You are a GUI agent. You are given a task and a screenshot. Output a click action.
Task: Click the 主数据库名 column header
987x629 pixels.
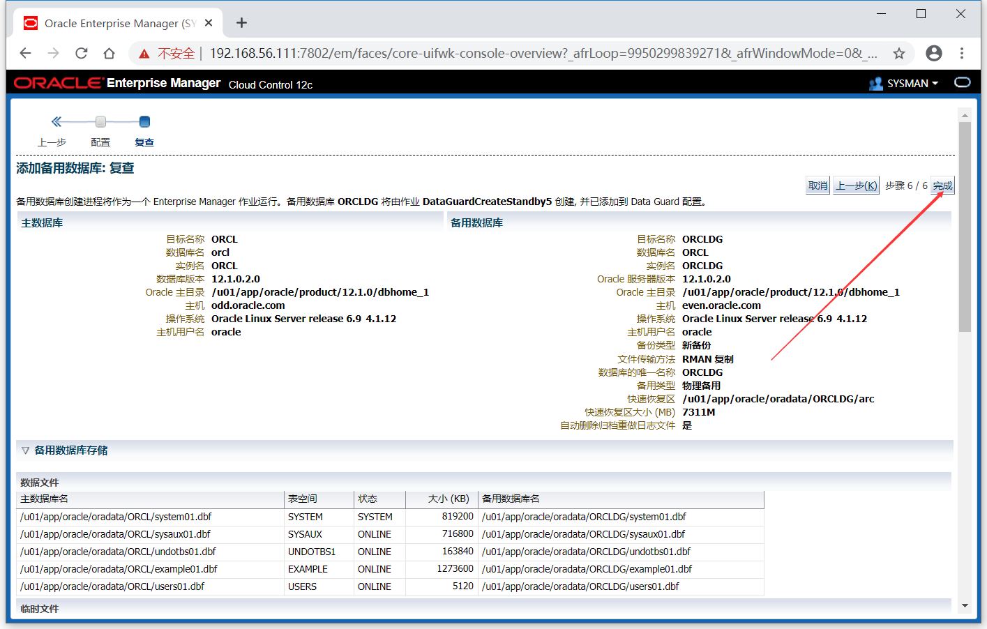click(150, 499)
